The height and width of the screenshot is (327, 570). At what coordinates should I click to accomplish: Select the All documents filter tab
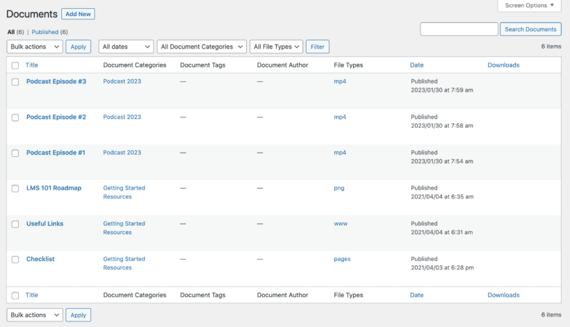click(x=11, y=32)
